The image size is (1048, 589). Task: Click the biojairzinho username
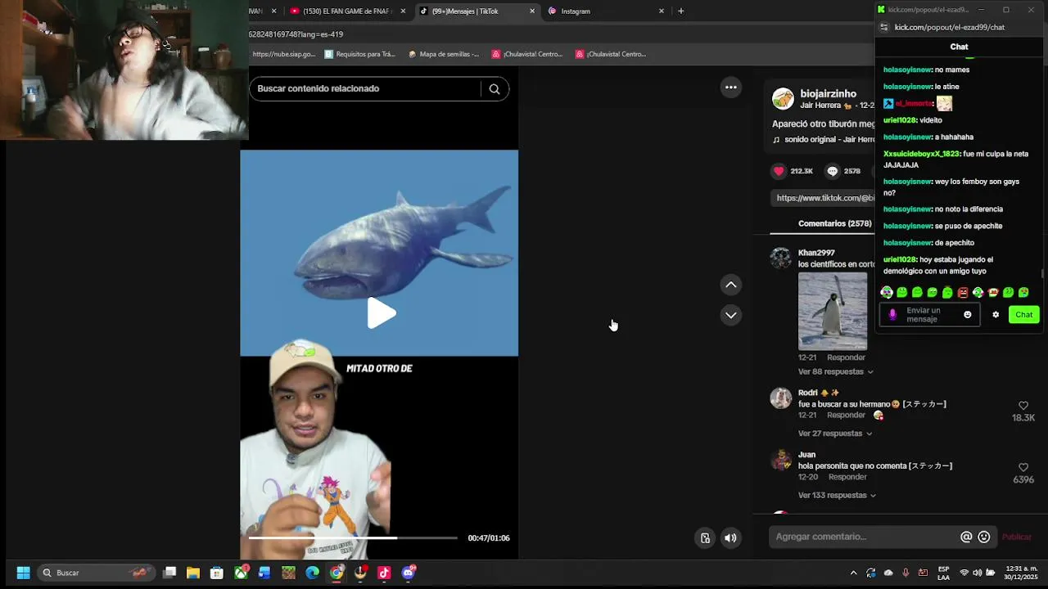pyautogui.click(x=829, y=94)
